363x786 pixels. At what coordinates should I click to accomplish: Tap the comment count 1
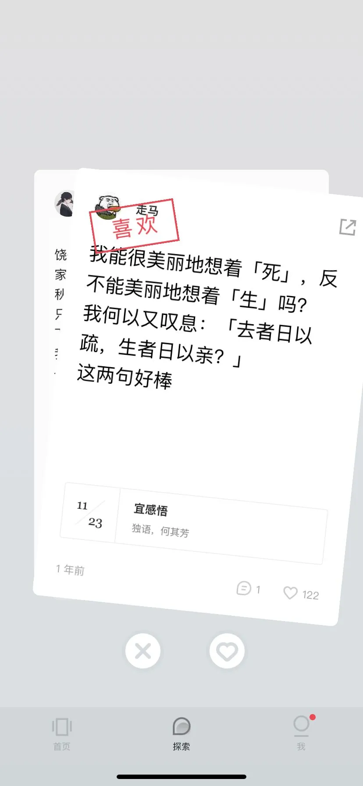(x=258, y=589)
